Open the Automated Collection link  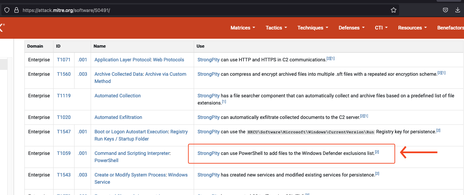(117, 96)
